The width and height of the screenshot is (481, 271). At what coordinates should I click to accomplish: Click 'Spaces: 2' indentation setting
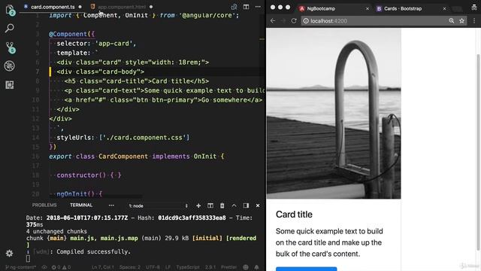click(130, 267)
